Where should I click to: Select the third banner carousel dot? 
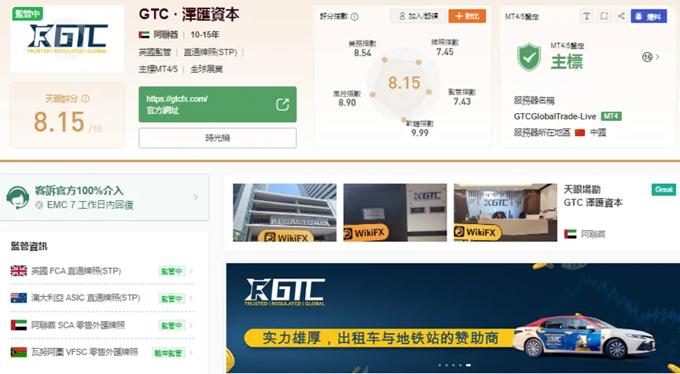(x=454, y=365)
